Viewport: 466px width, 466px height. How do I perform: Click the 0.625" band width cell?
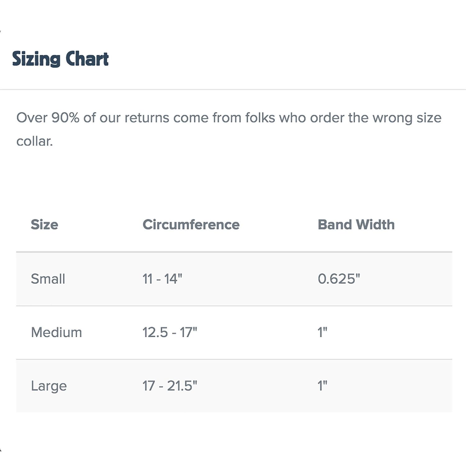click(x=339, y=279)
